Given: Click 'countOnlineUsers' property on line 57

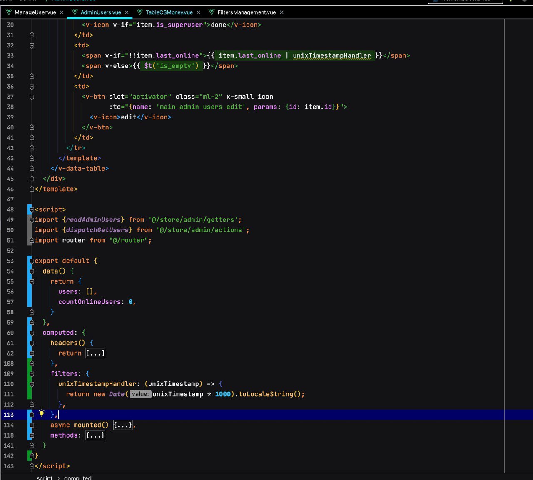Looking at the screenshot, I should tap(89, 302).
